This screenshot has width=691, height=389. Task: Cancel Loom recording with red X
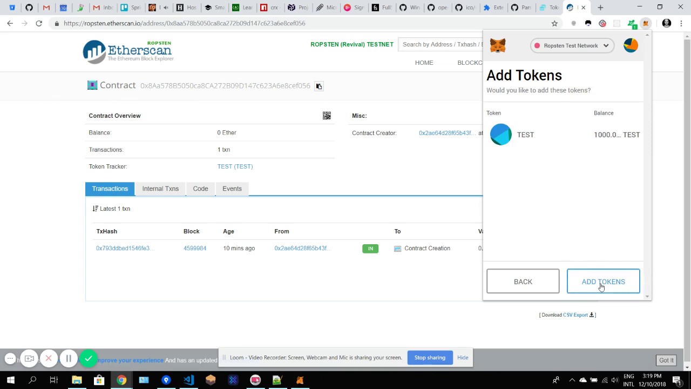pyautogui.click(x=49, y=358)
